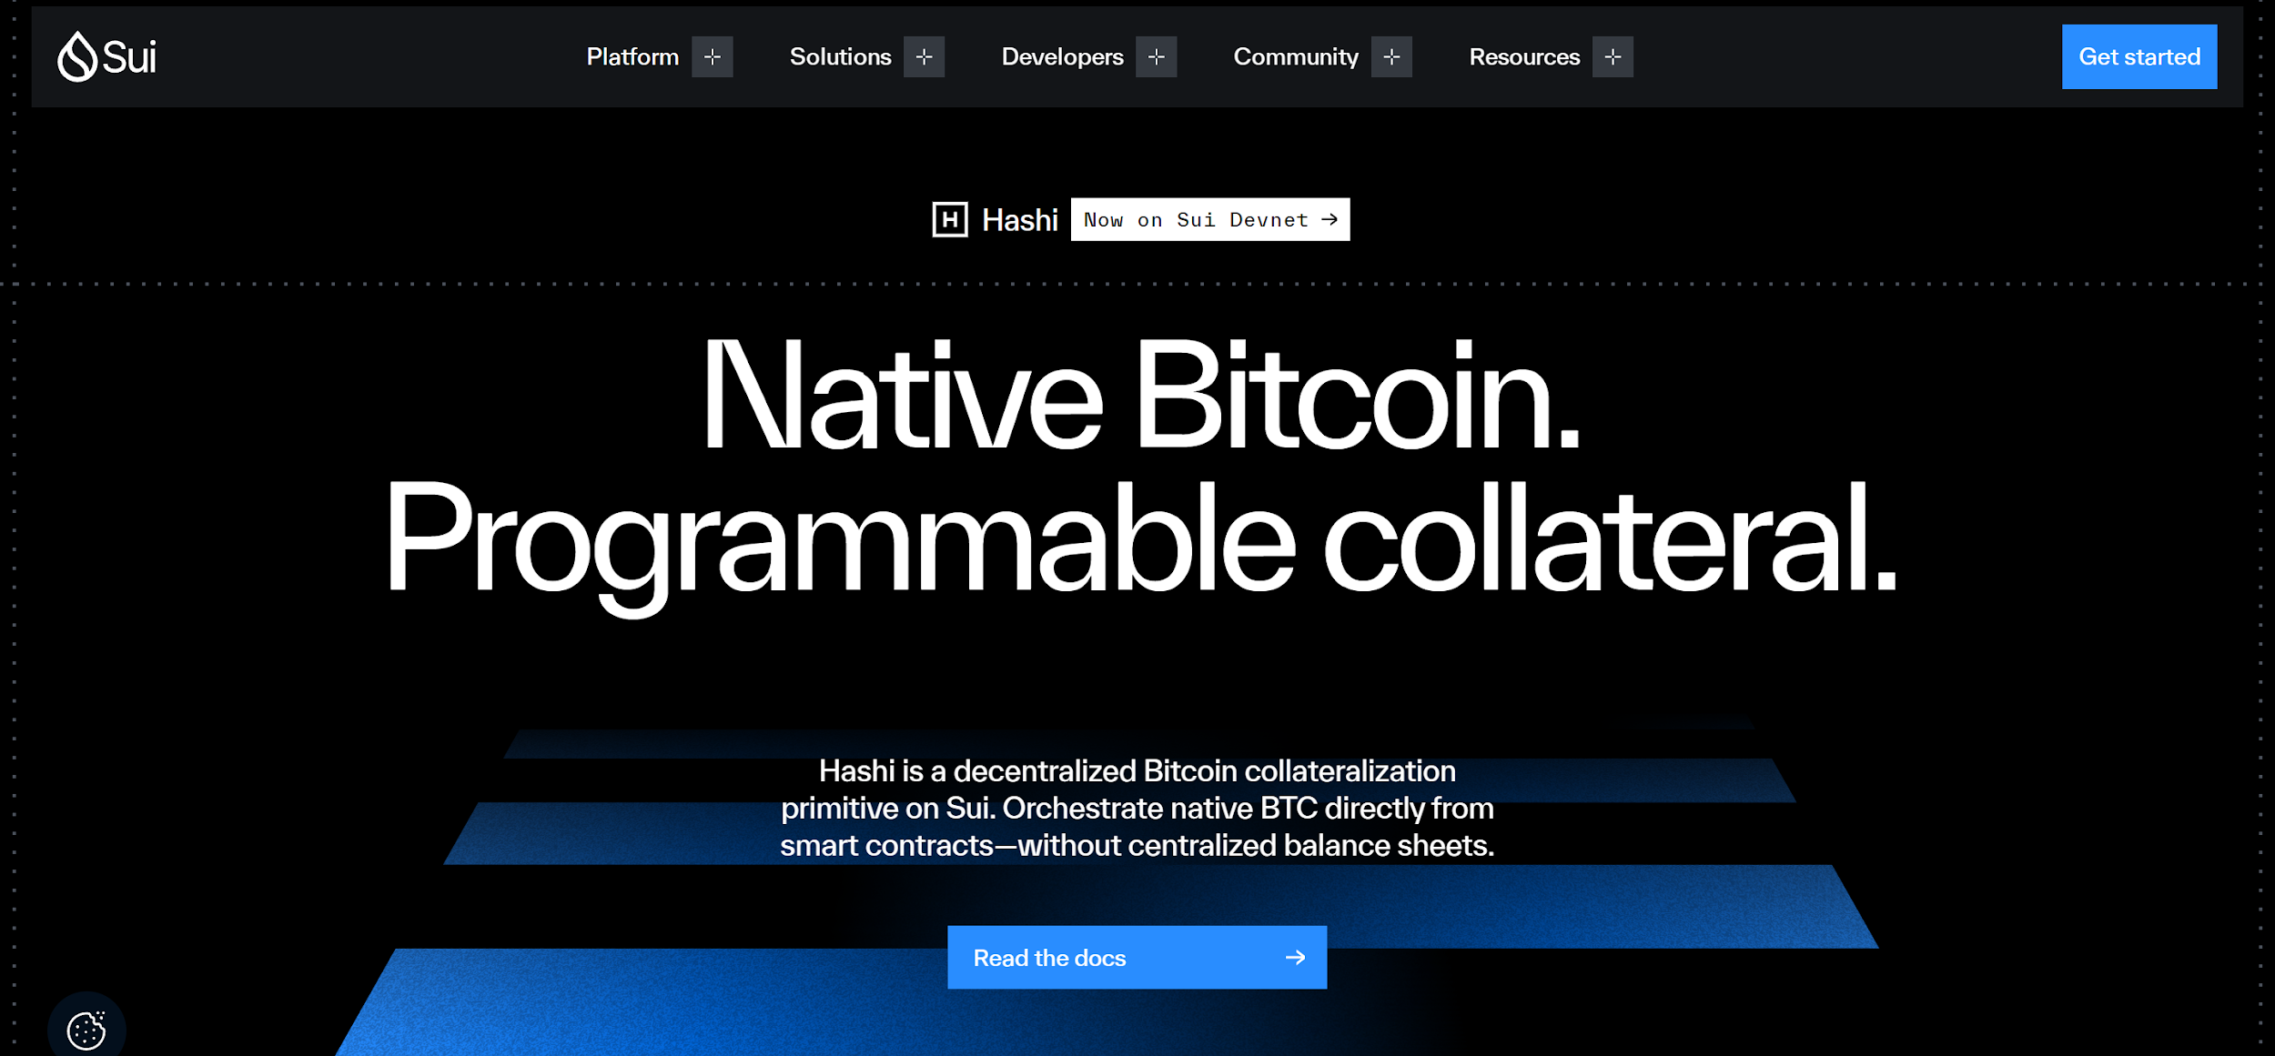Expand Solutions menu with plus icon

(924, 56)
